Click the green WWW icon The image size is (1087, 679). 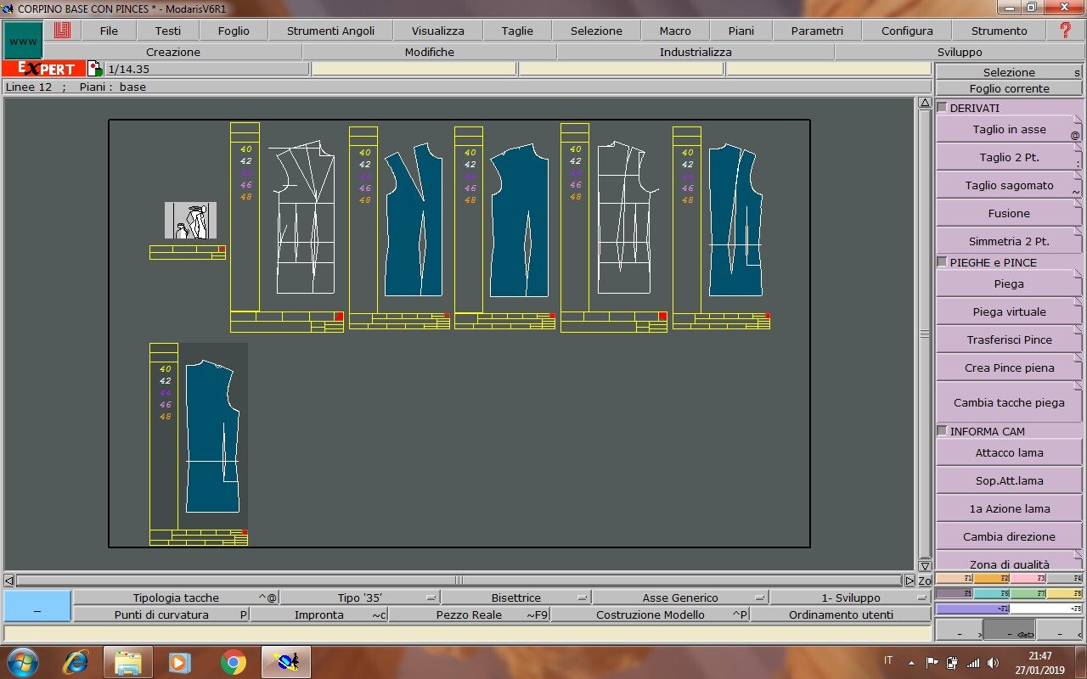pyautogui.click(x=23, y=40)
